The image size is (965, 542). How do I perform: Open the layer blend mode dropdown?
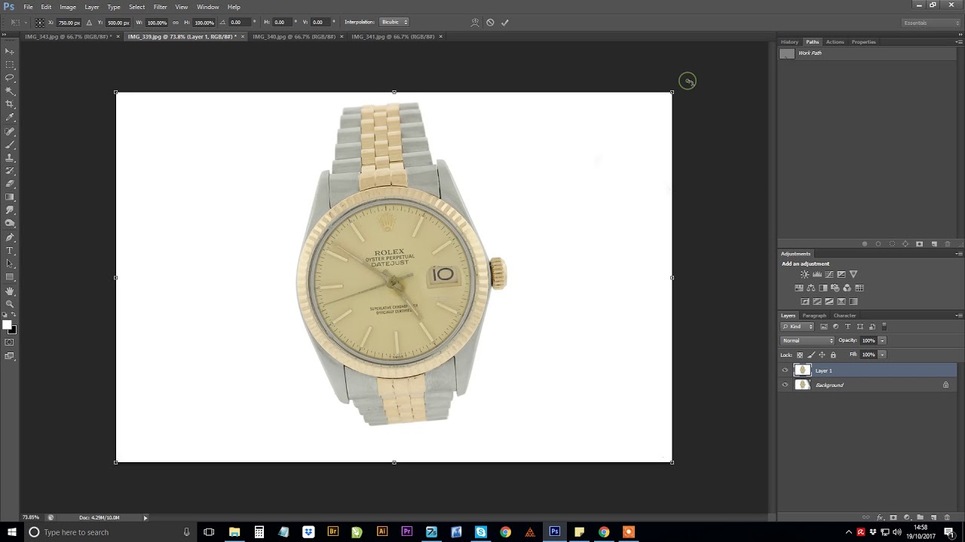point(807,341)
